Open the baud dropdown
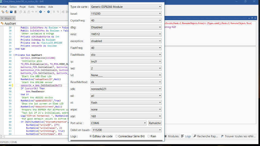Screen dimensions: 260x146 click(x=126, y=14)
